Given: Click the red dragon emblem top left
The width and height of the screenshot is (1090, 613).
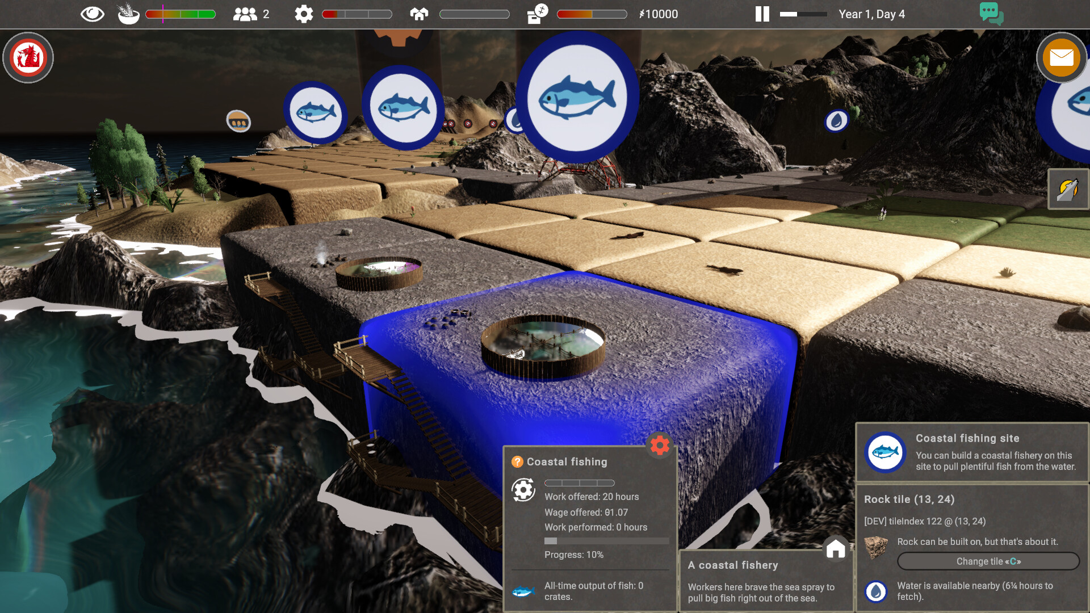Looking at the screenshot, I should 27,57.
